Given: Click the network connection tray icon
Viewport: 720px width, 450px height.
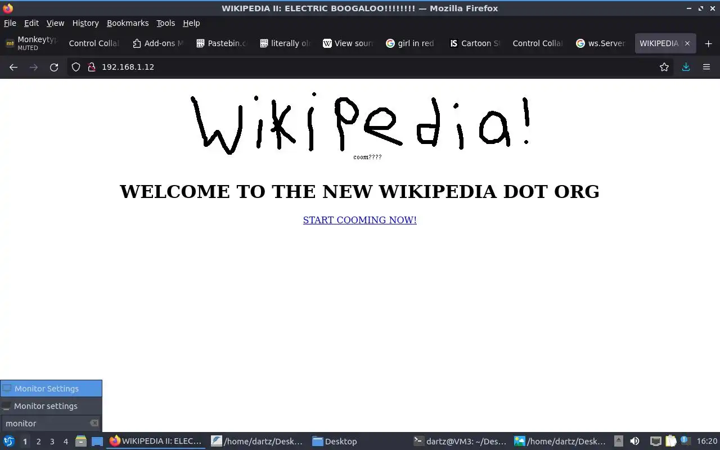Looking at the screenshot, I should point(655,442).
